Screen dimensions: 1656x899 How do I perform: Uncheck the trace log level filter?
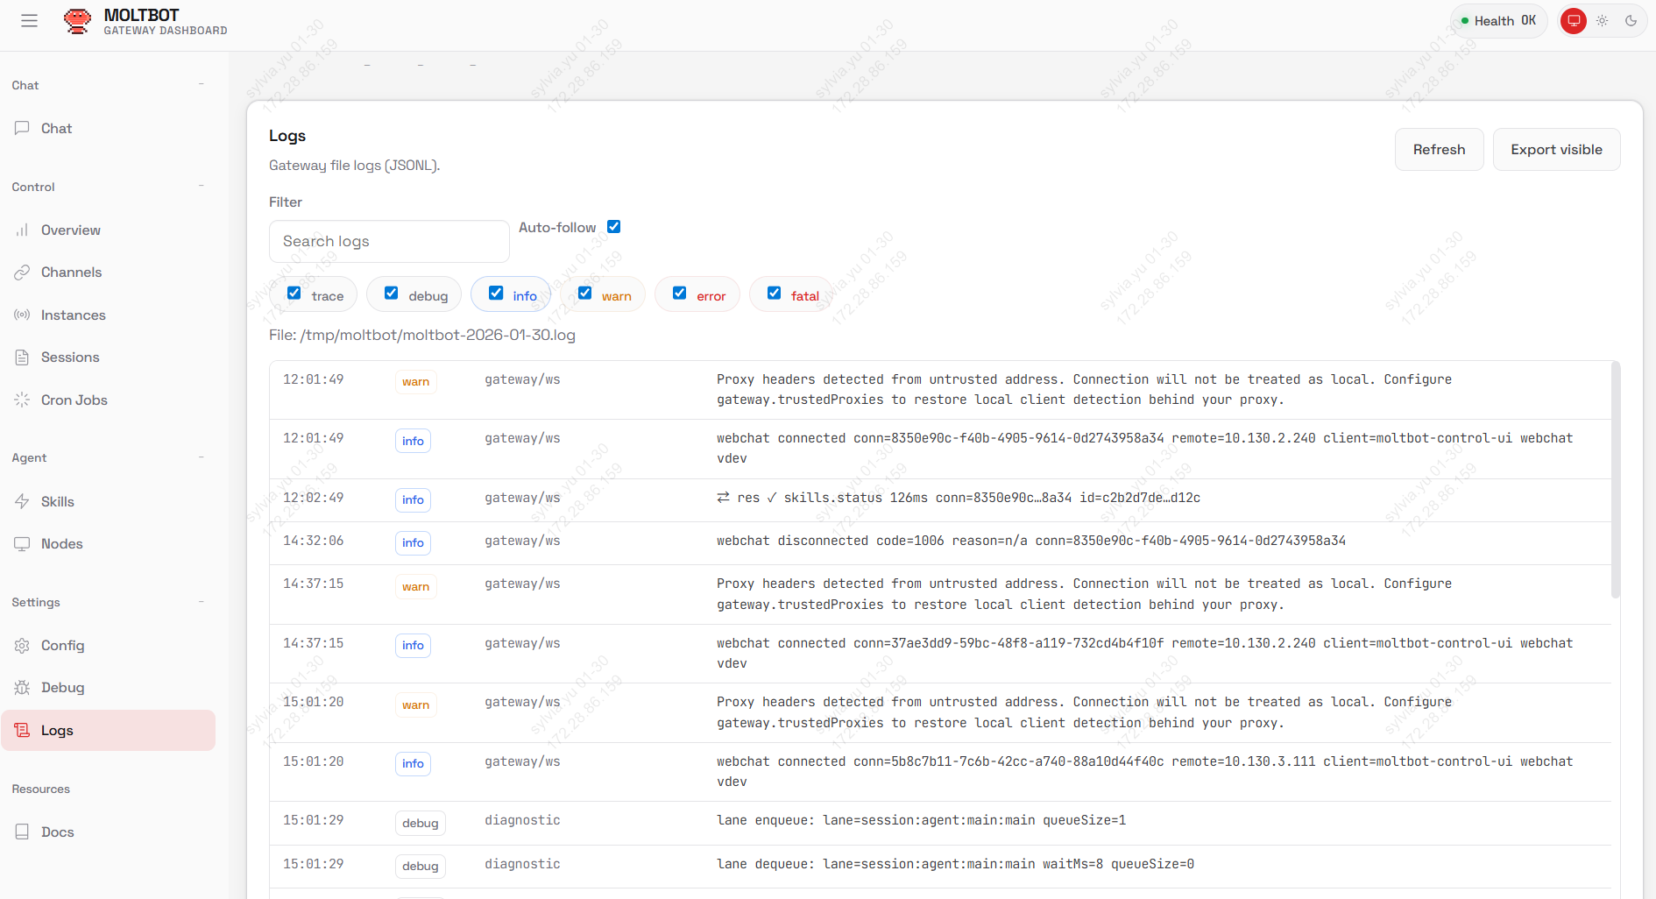pos(294,294)
